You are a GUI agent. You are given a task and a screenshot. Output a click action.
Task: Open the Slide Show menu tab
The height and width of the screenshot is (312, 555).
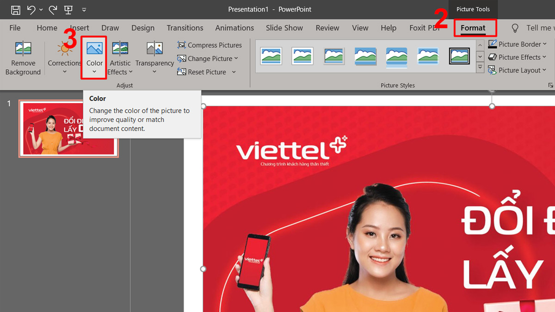(x=284, y=28)
